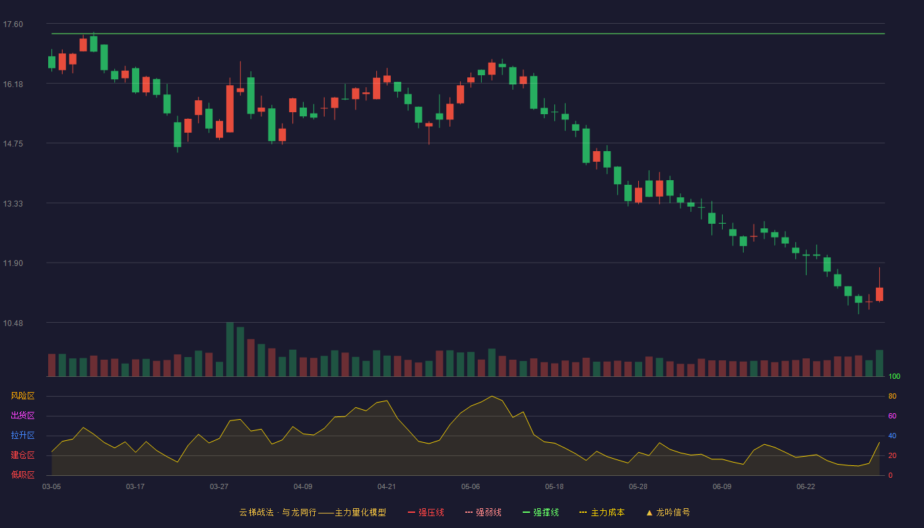Click the 16.18 price axis label

[x=13, y=84]
